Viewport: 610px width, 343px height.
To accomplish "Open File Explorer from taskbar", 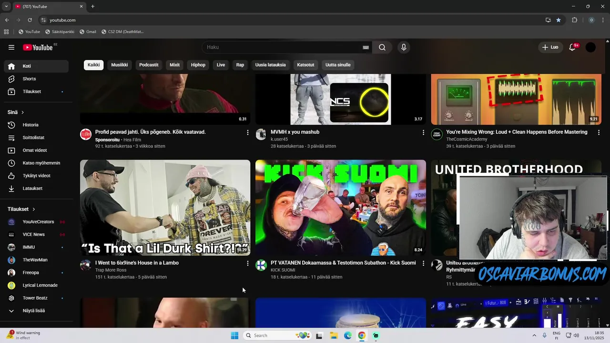I will 334,335.
